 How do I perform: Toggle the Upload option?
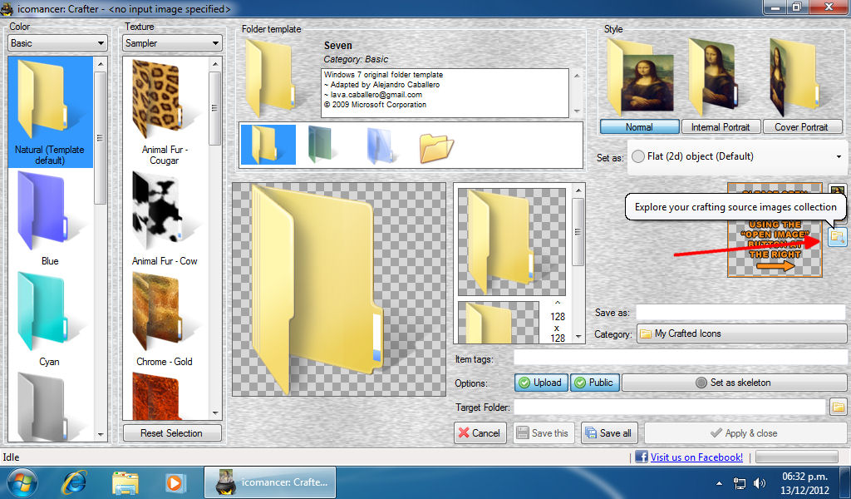click(x=541, y=383)
